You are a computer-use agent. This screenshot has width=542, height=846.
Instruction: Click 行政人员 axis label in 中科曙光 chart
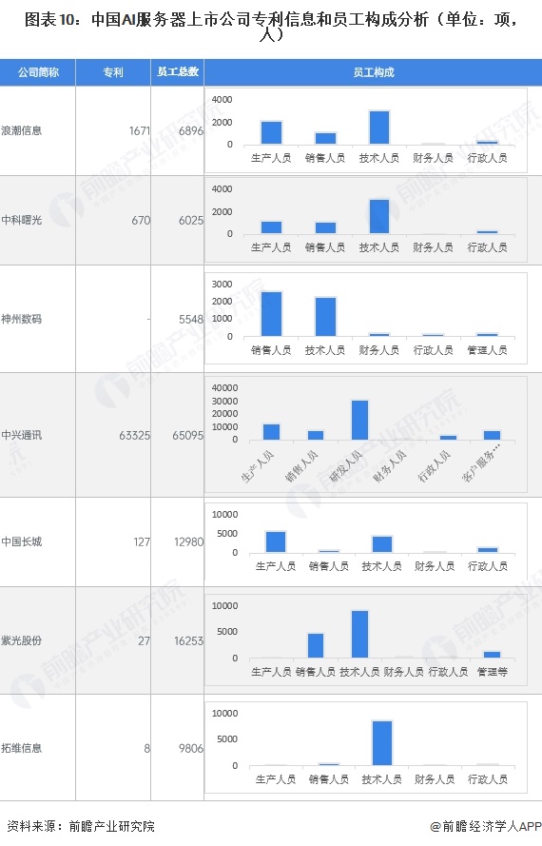(488, 247)
